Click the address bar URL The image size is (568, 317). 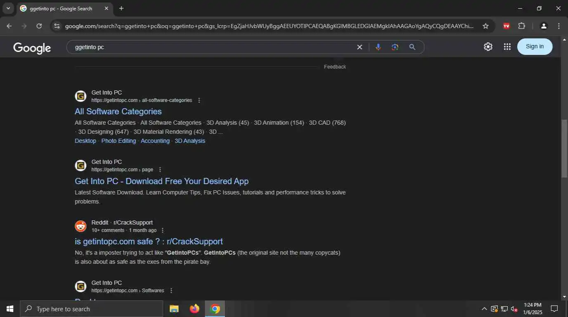coord(269,26)
